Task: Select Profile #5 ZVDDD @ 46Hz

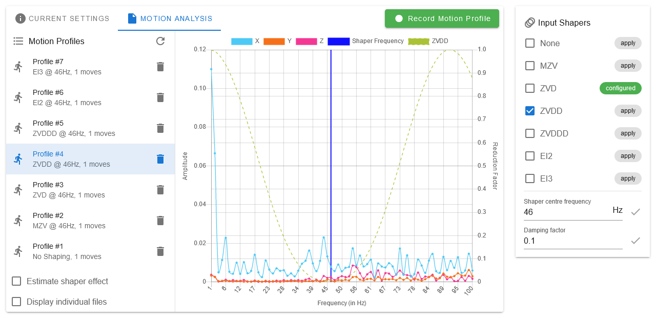Action: click(x=91, y=128)
